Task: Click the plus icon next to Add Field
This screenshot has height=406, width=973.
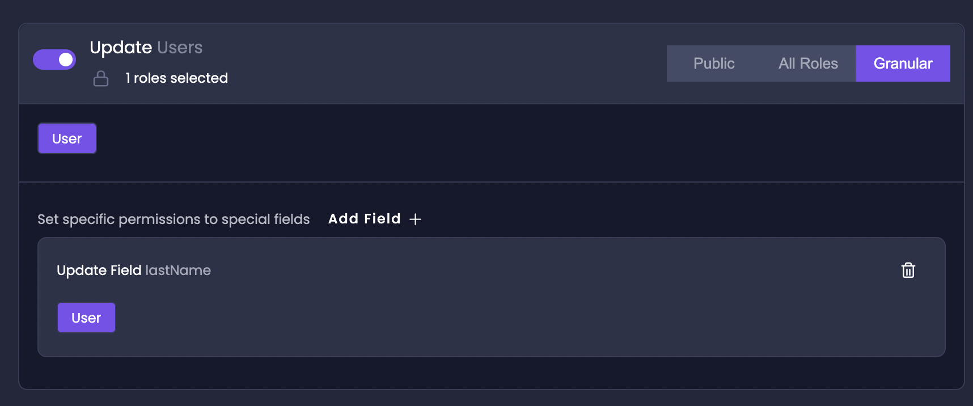Action: pos(416,218)
